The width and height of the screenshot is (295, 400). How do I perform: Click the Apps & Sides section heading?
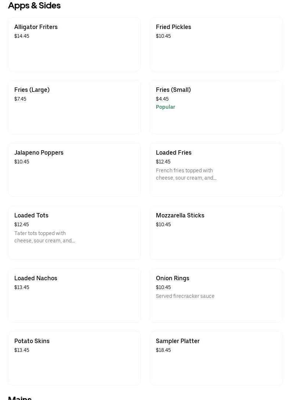point(34,6)
